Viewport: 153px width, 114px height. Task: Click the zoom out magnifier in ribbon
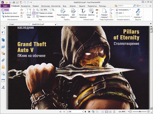tap(37, 10)
